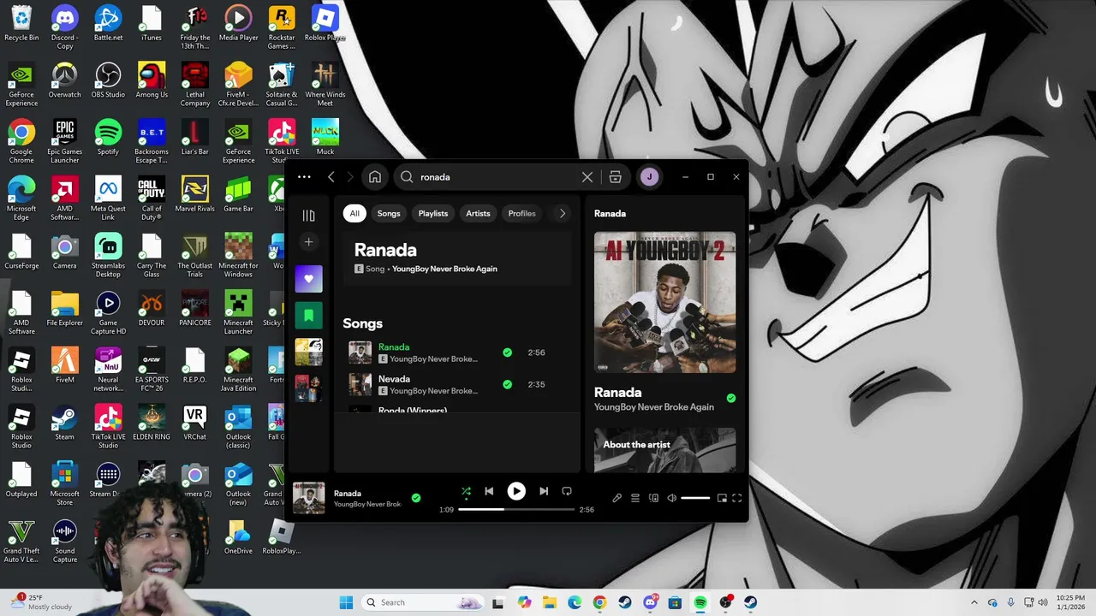Toggle saved checkmark on Nevada song row
The width and height of the screenshot is (1096, 616).
(508, 384)
